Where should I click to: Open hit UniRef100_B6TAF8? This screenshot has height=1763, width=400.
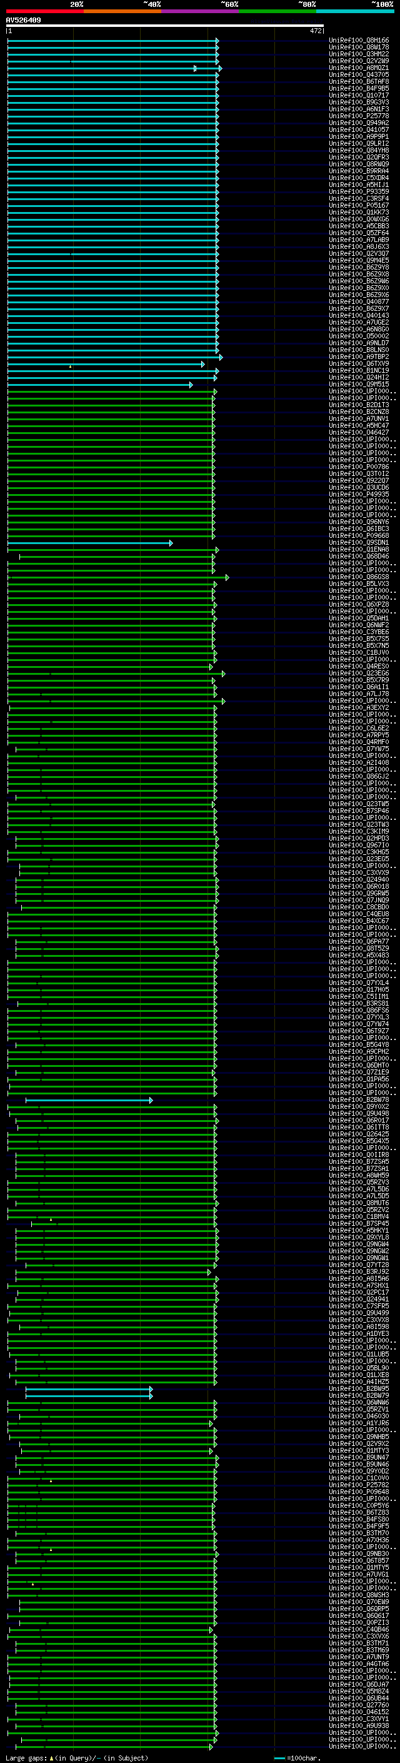point(359,81)
